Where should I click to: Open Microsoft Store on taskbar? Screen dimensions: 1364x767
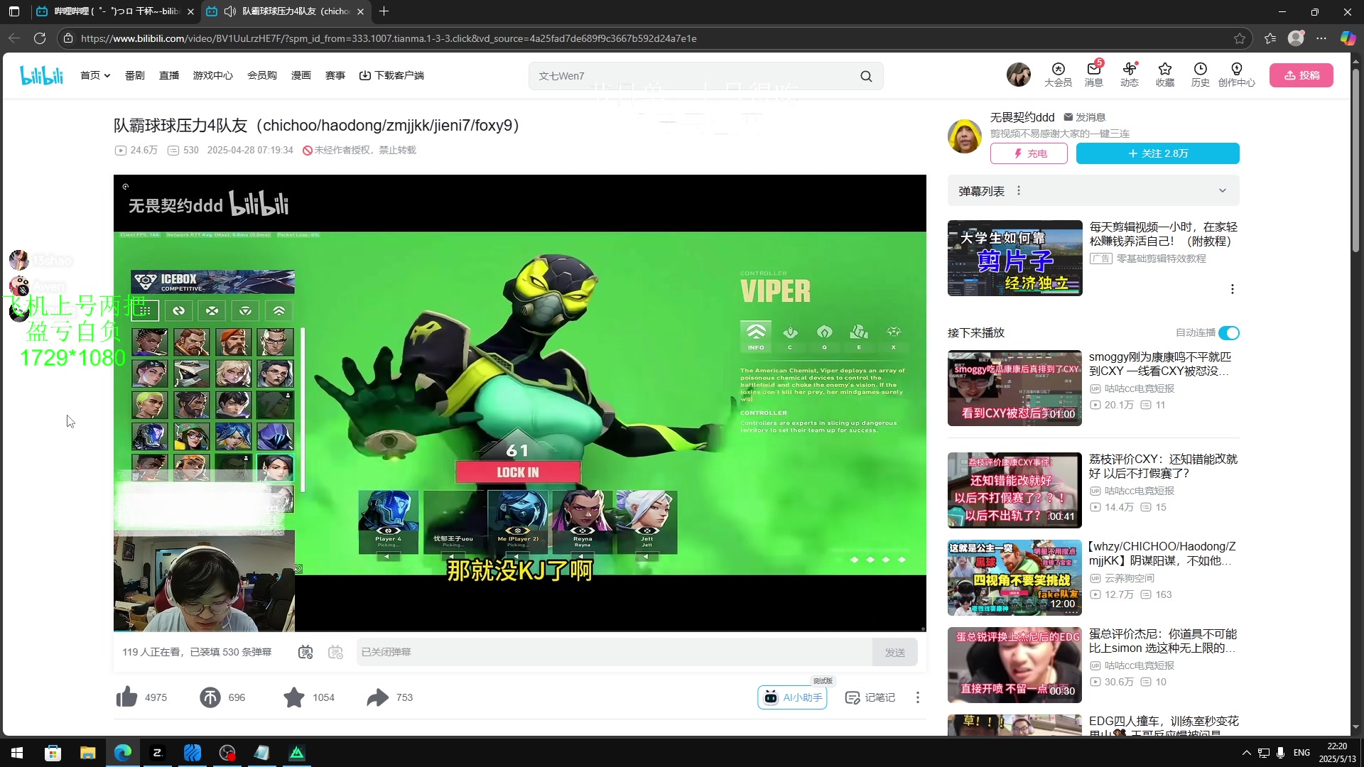(53, 753)
